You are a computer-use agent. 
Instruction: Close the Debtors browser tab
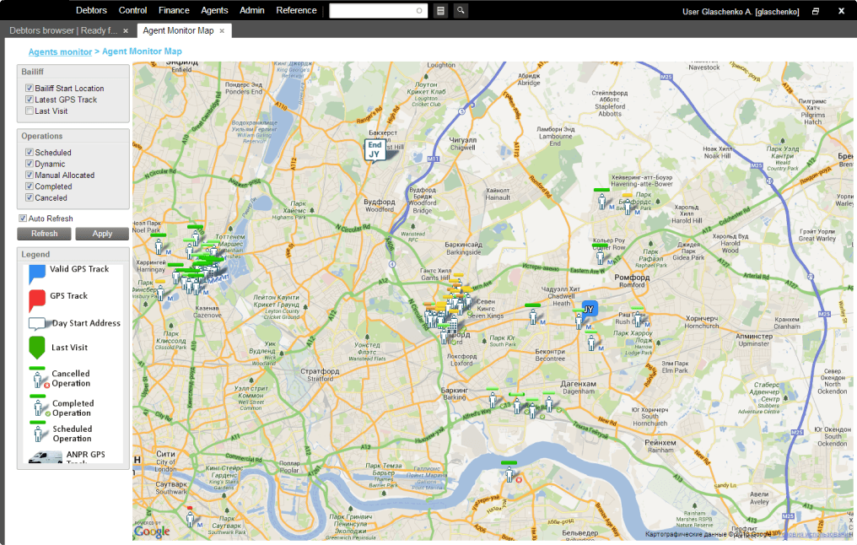click(x=126, y=31)
